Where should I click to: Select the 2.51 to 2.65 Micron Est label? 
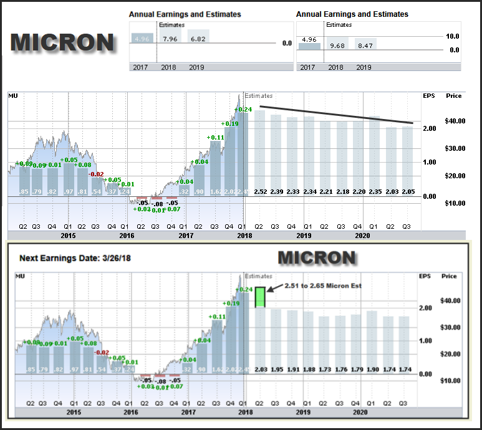click(323, 285)
